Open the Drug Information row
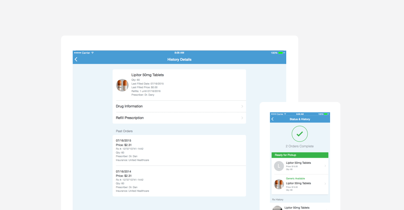Viewport: 404px width, 210px height. (x=179, y=106)
